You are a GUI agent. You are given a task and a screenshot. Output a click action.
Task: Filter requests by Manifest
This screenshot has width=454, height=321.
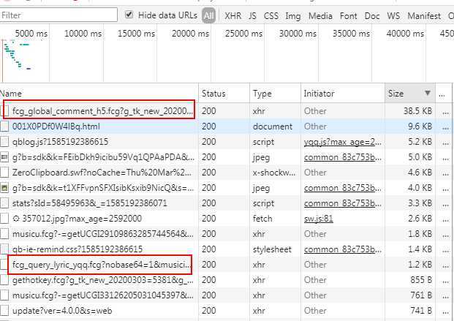(424, 15)
